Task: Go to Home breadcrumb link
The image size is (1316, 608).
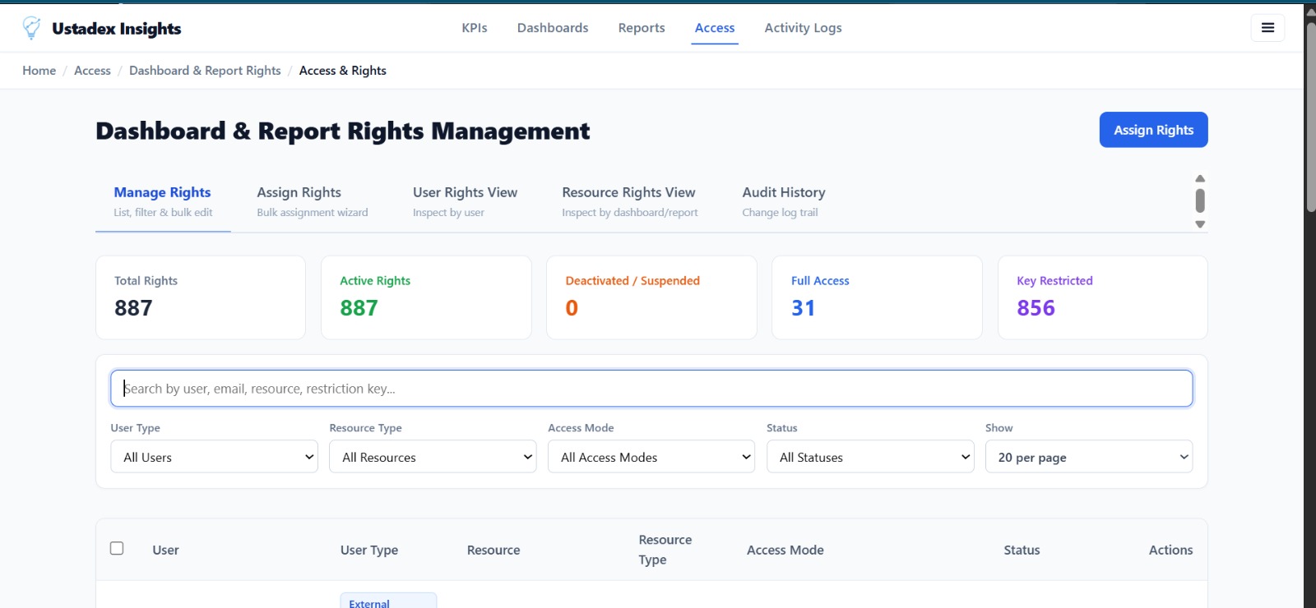Action: (x=39, y=71)
